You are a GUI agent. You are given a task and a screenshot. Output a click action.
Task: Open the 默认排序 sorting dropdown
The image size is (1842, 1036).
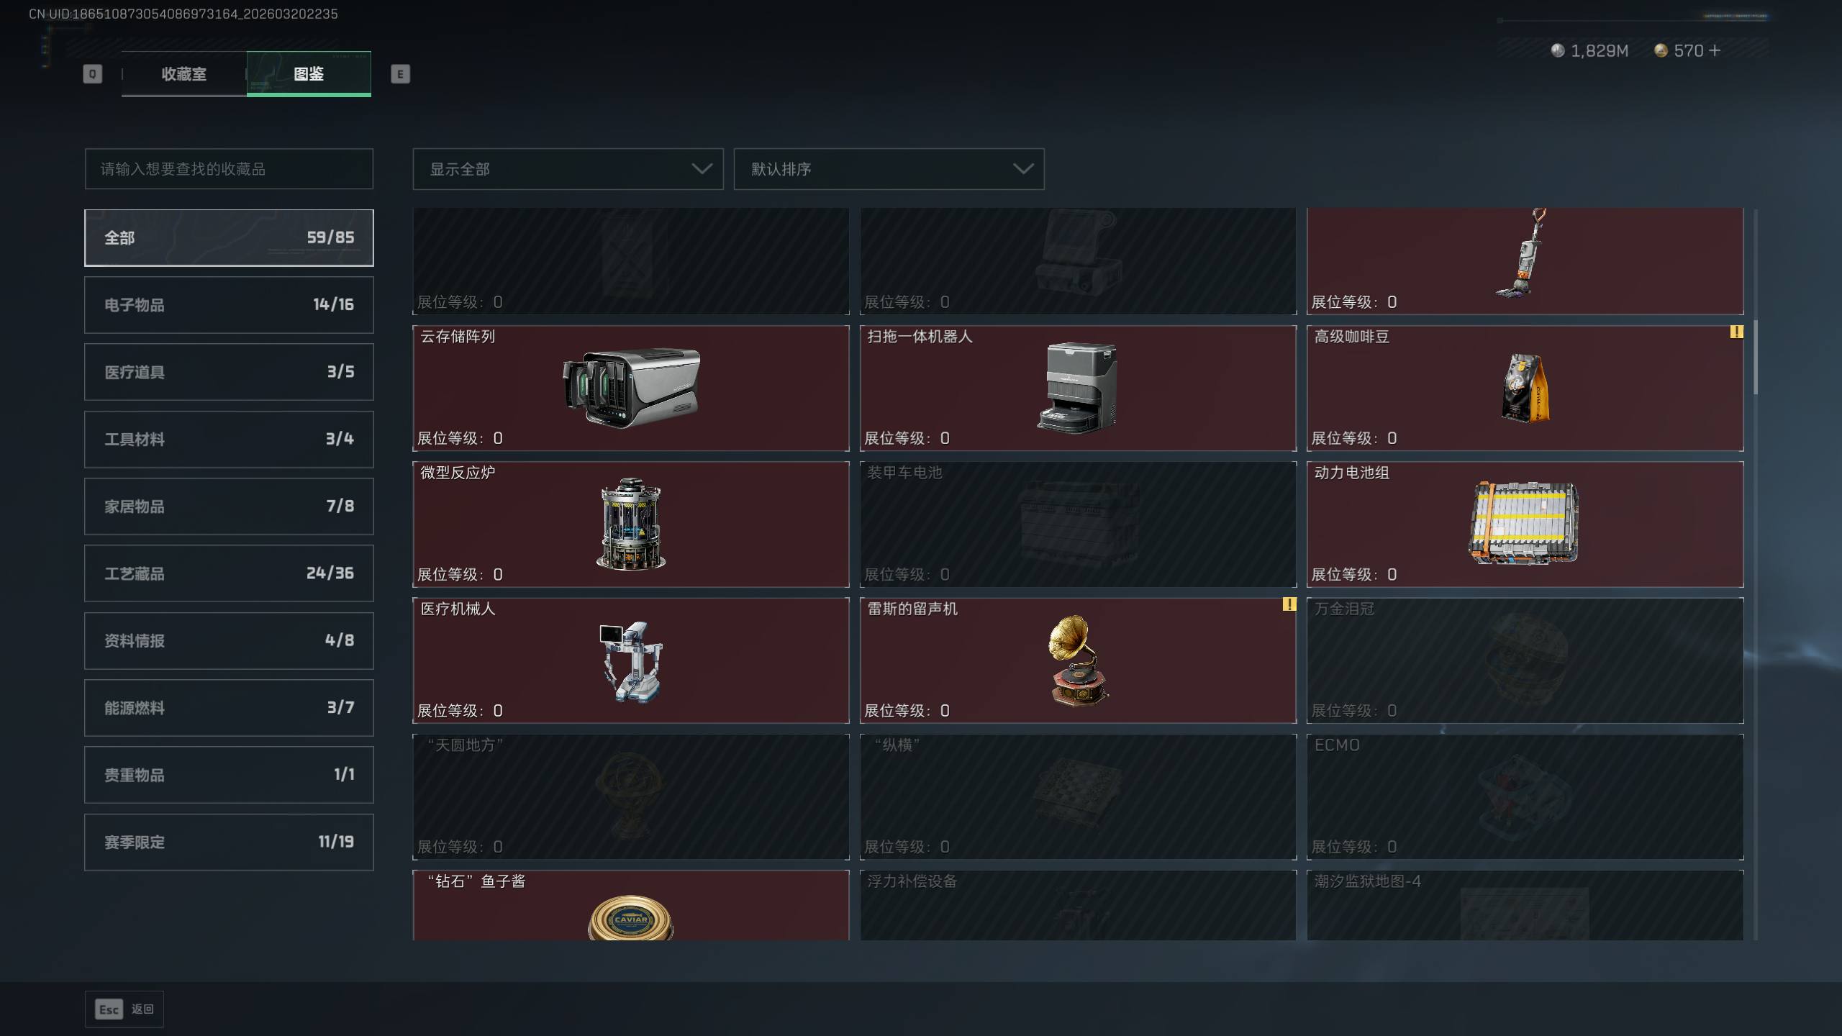pos(889,169)
